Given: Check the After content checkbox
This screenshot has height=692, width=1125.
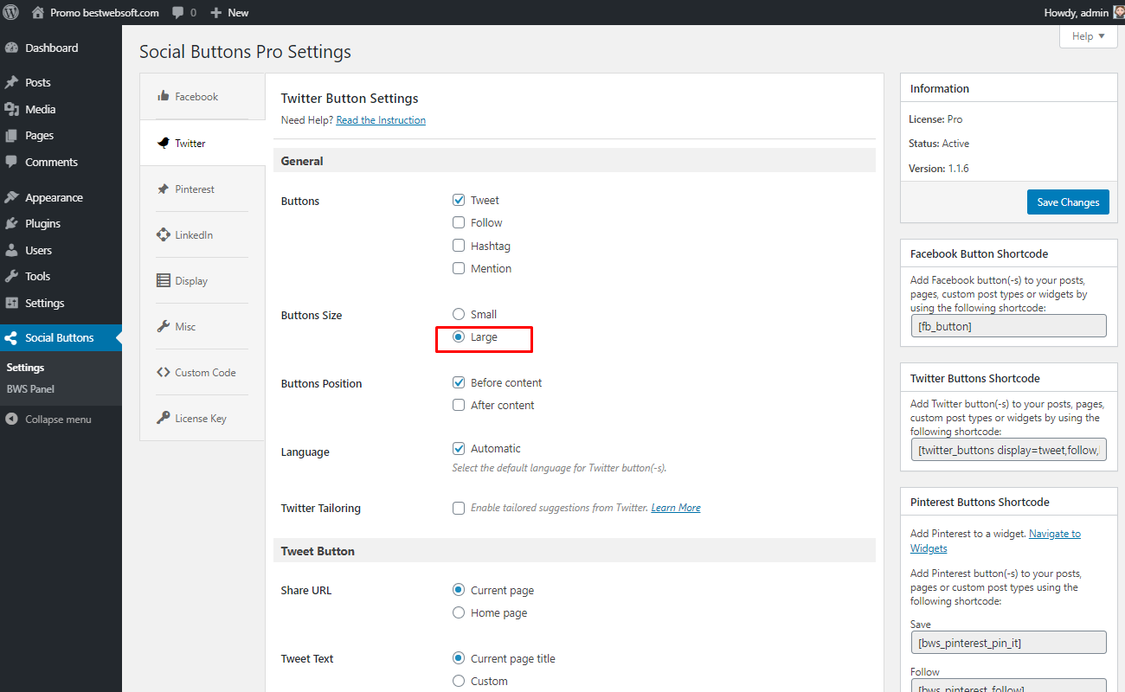Looking at the screenshot, I should click(x=459, y=405).
